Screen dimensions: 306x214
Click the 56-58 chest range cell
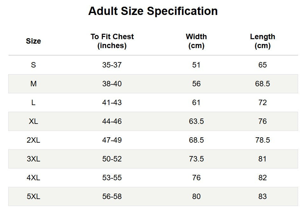[x=112, y=196]
